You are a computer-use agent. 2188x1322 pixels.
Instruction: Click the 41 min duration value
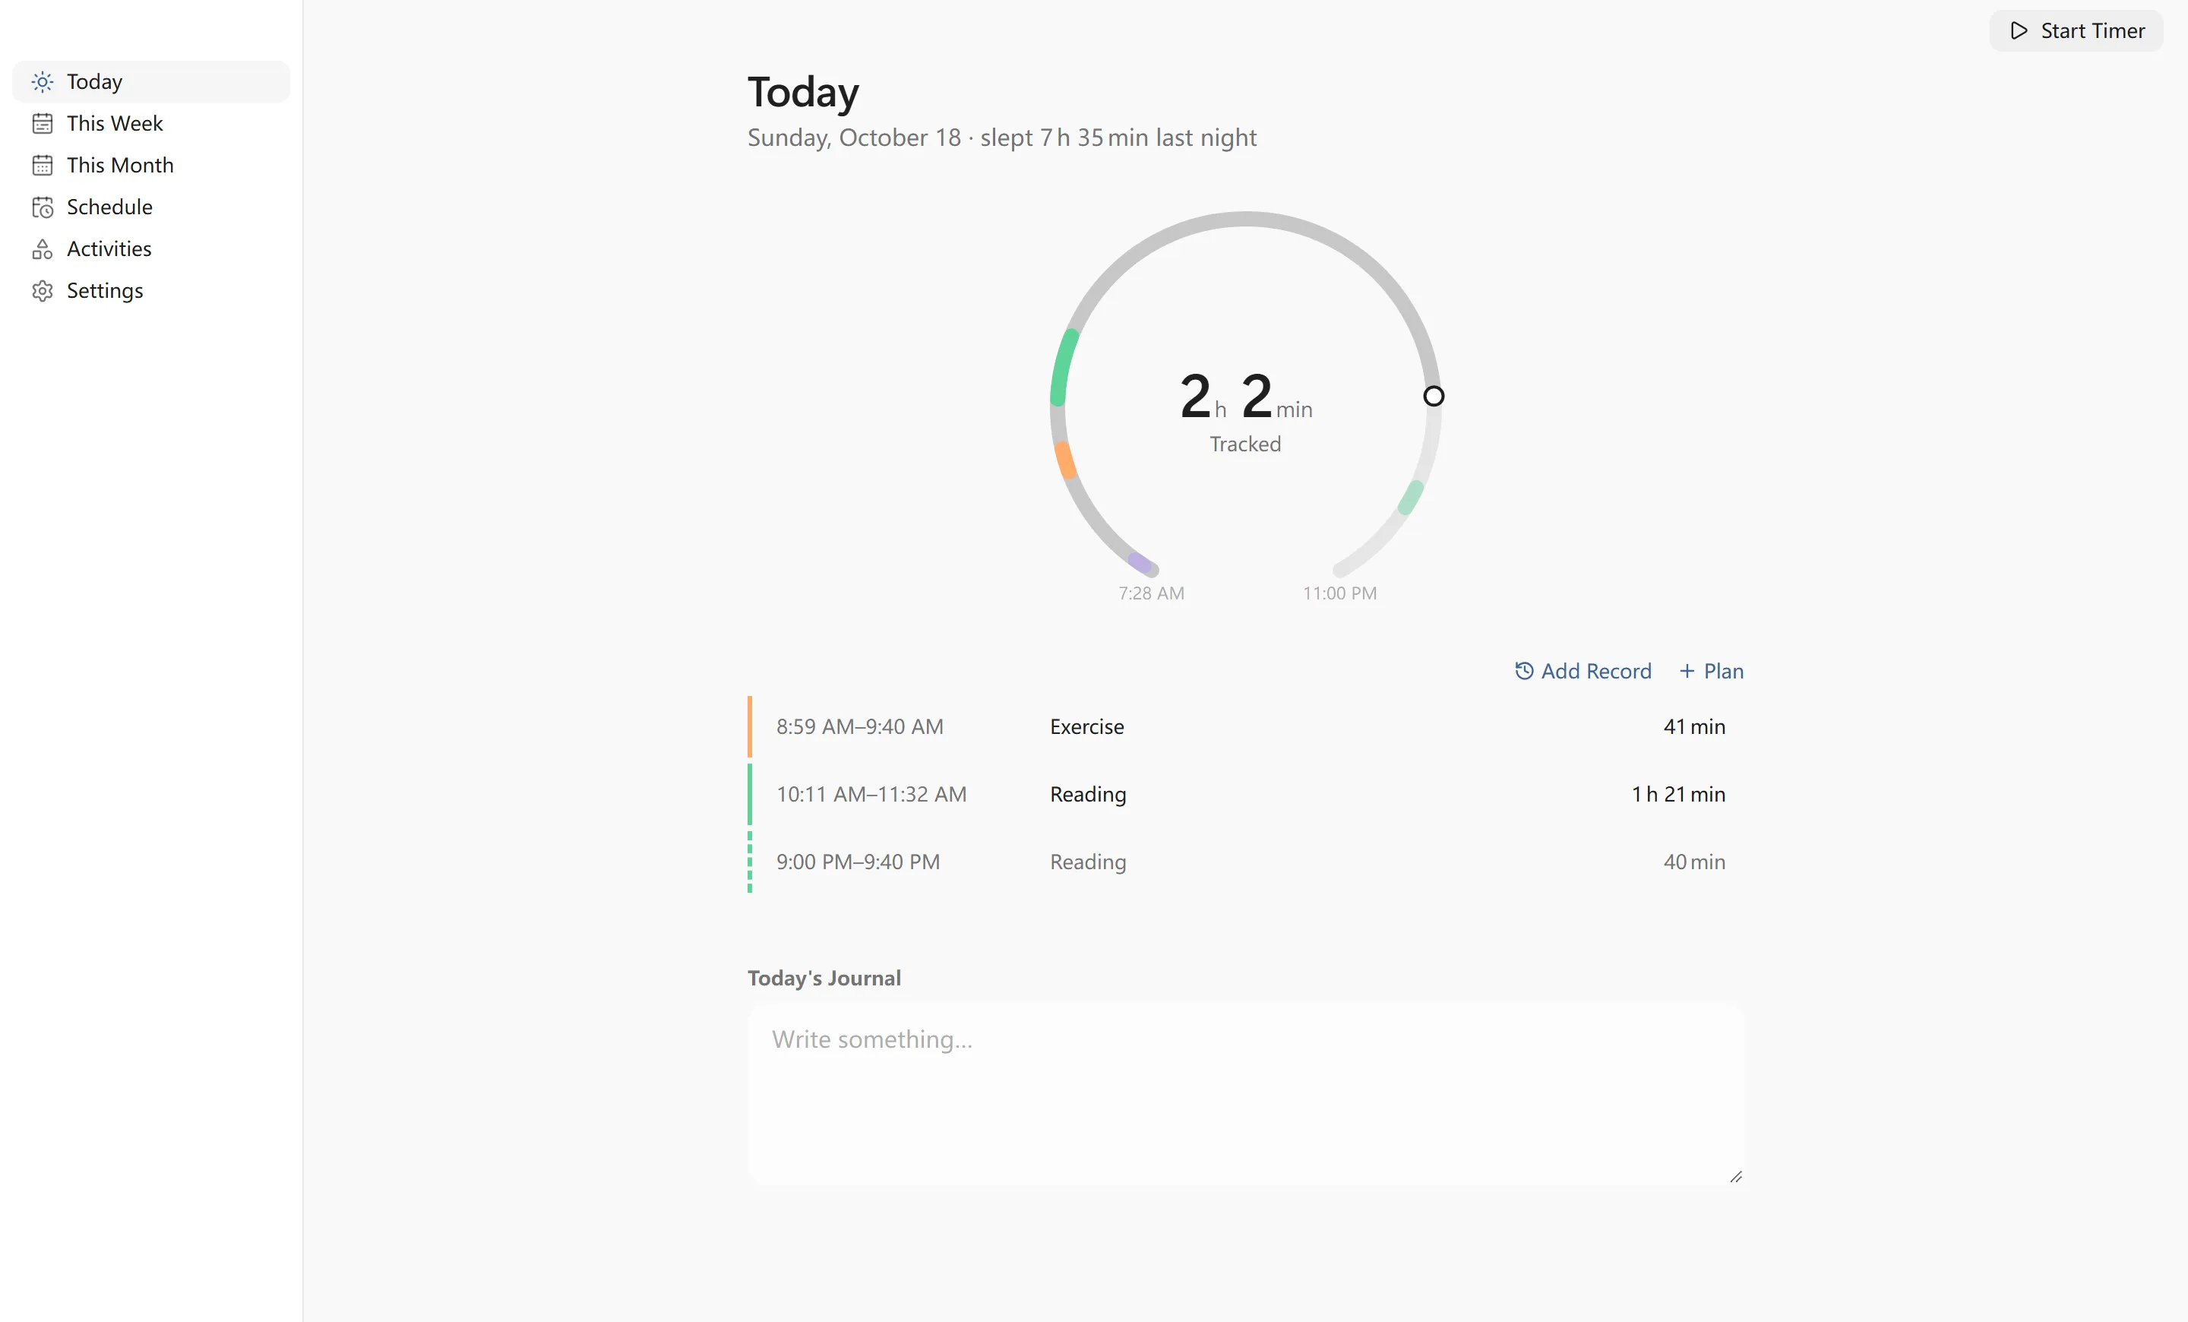(1694, 727)
